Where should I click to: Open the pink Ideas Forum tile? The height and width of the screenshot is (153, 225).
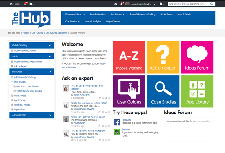coord(197,57)
